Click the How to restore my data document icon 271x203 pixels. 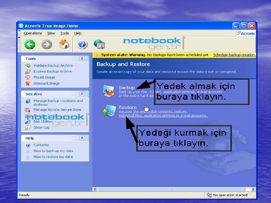point(28,157)
